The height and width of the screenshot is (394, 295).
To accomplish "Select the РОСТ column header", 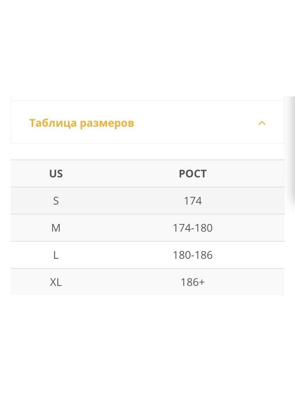I will coord(193,174).
